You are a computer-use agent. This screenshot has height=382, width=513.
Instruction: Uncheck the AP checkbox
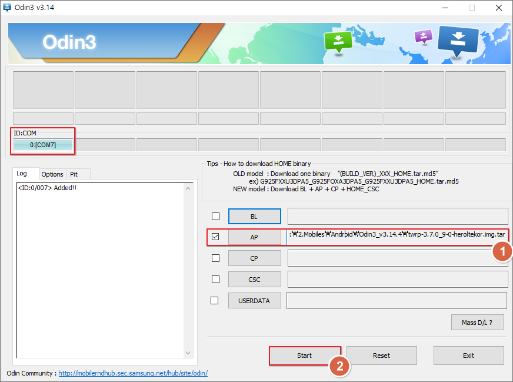click(215, 237)
